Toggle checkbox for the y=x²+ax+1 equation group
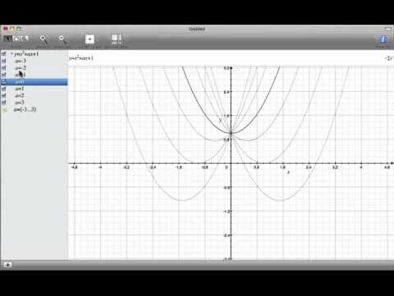Viewport: 394px width, 296px height. click(4, 54)
